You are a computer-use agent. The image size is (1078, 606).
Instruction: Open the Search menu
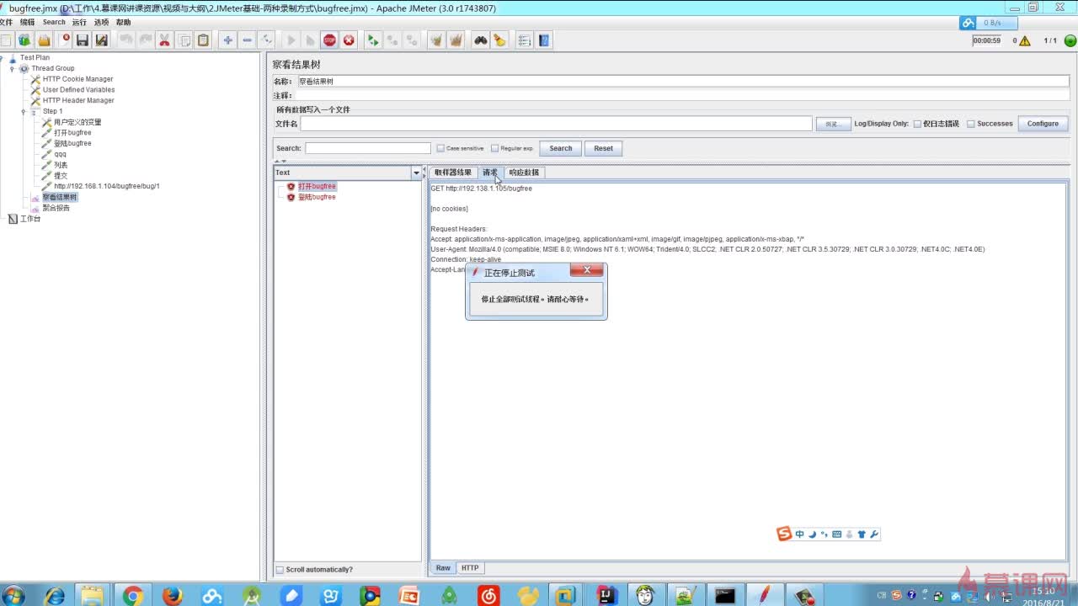click(54, 23)
